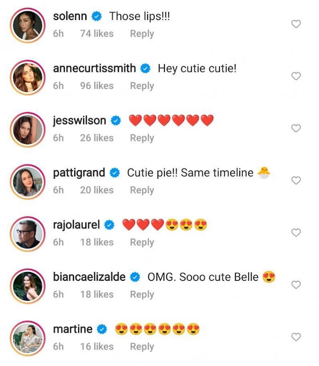View the 96 likes on annecurtissmith's comment
The height and width of the screenshot is (366, 319).
pos(97,86)
